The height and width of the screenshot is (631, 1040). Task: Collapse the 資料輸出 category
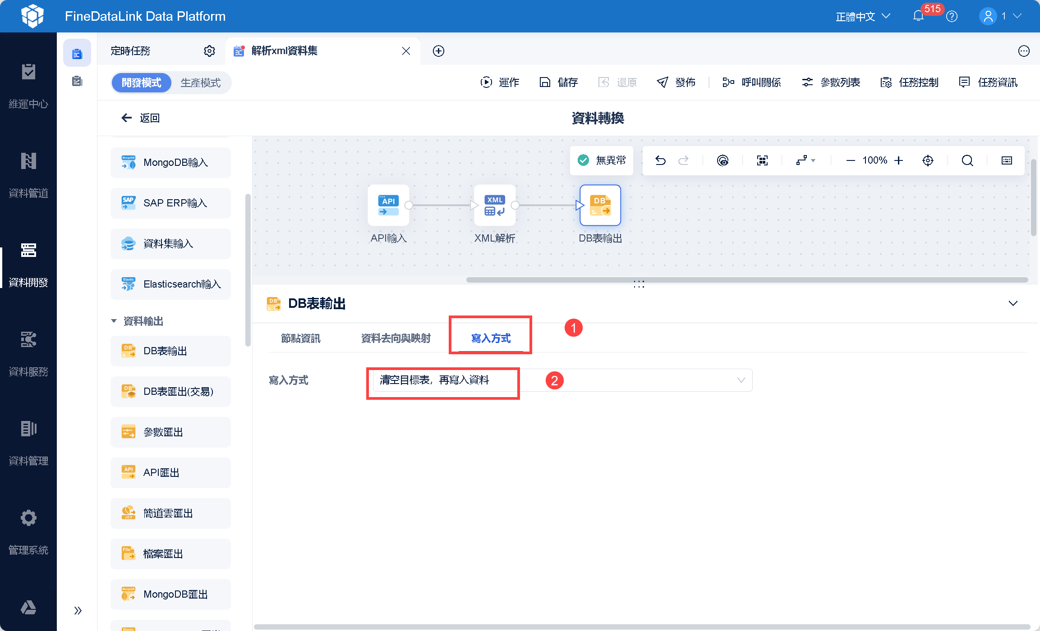pyautogui.click(x=114, y=321)
